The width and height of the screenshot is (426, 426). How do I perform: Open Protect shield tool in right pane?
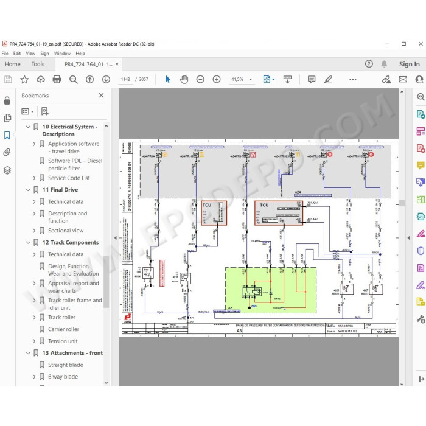tap(421, 251)
